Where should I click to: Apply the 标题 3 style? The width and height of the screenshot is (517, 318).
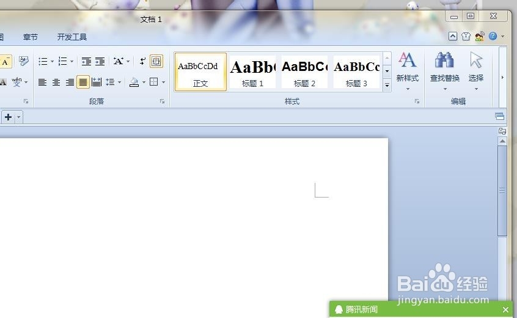tap(356, 72)
